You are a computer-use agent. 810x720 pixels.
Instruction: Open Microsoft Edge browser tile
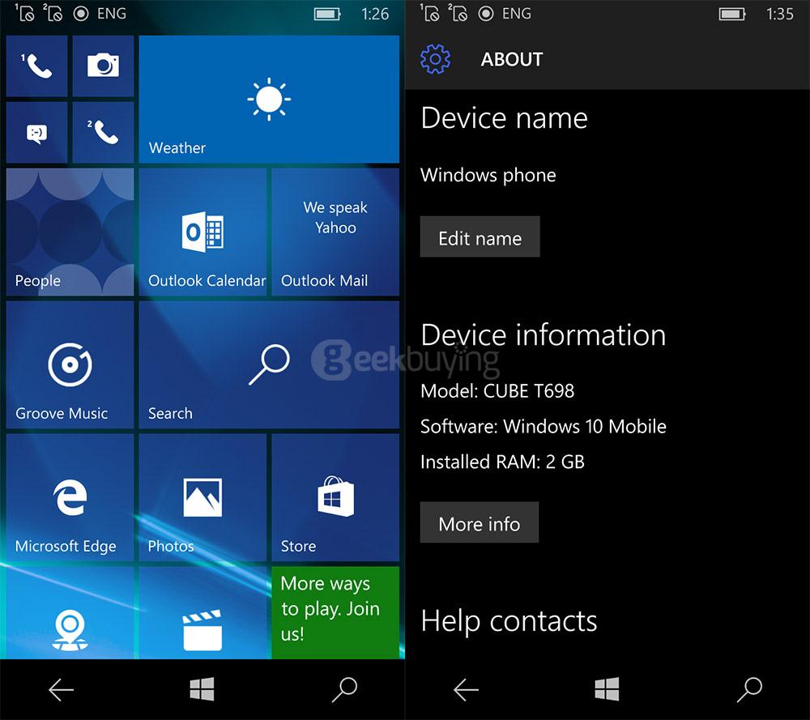click(70, 498)
